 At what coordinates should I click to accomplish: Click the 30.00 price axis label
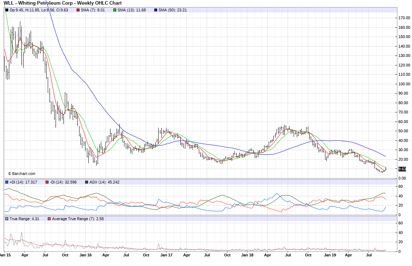click(x=403, y=150)
